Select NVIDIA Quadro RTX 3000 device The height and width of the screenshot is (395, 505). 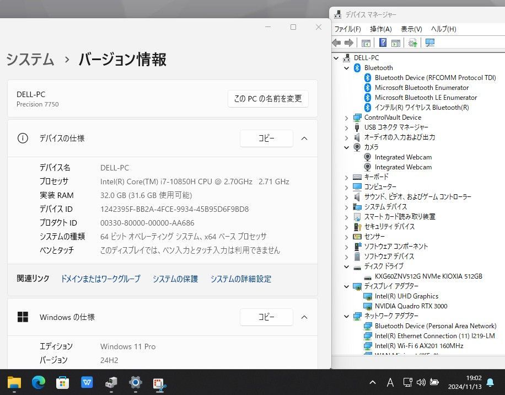[411, 306]
